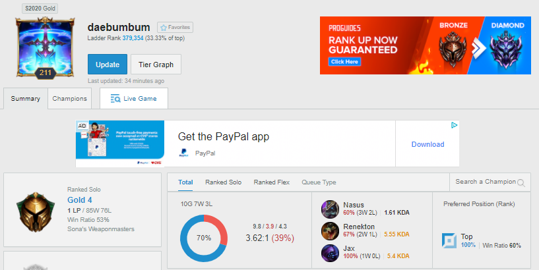
Task: Click the star icon in Favorites button
Action: [164, 28]
